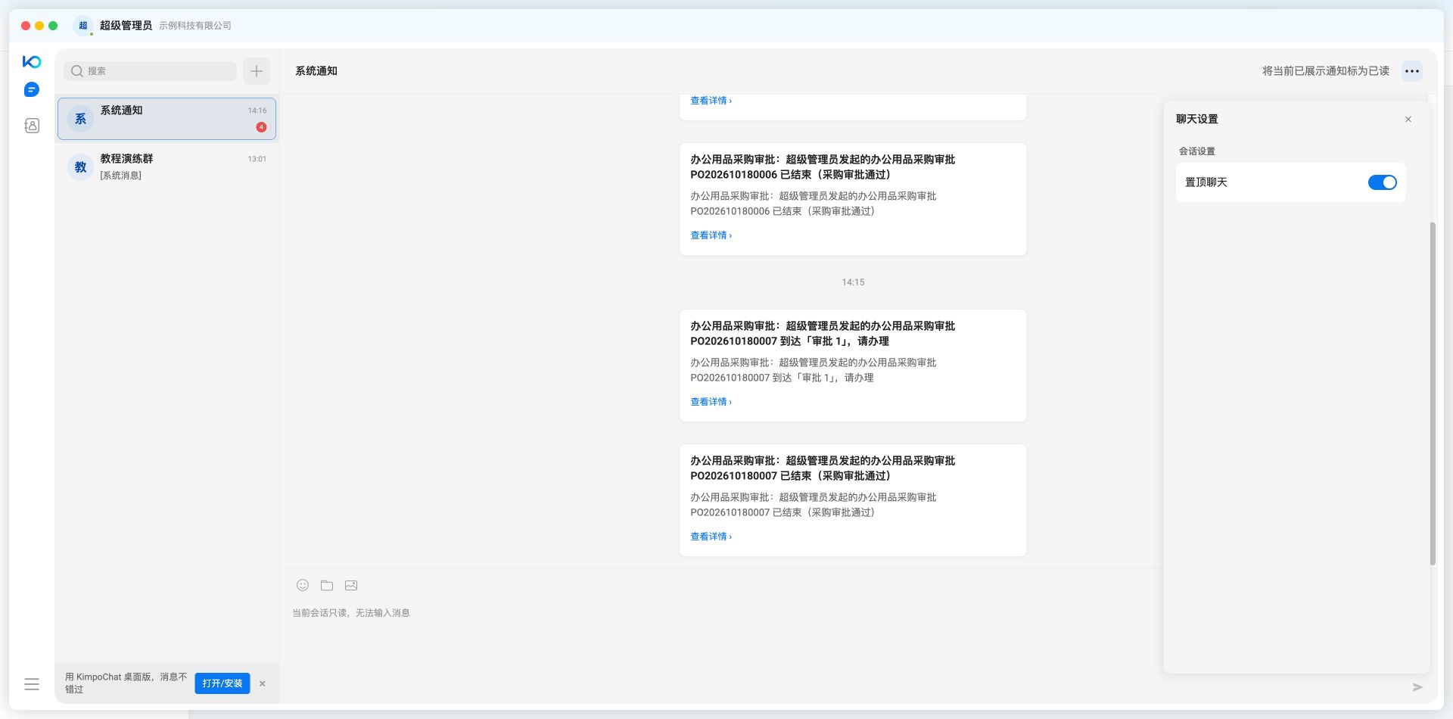
Task: Open the messages chat icon in sidebar
Action: point(32,90)
